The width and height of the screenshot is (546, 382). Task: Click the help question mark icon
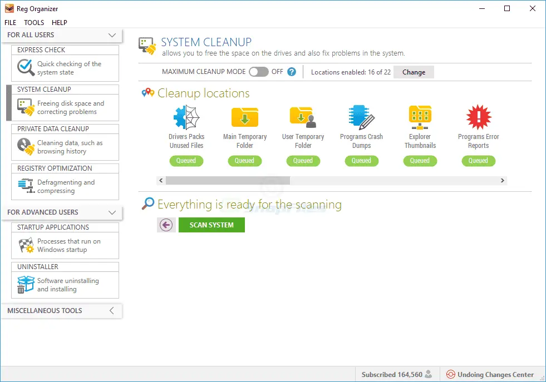(292, 72)
